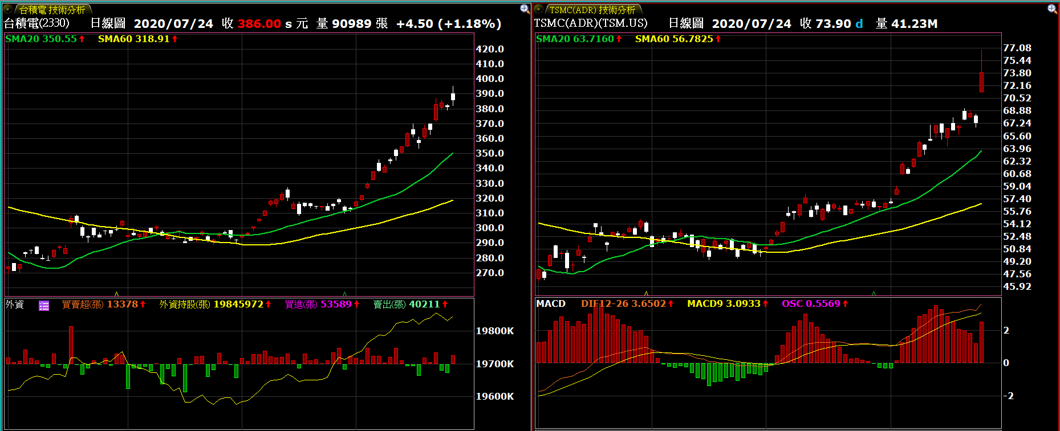Click SMA60 318.91 indicator label

tap(134, 39)
